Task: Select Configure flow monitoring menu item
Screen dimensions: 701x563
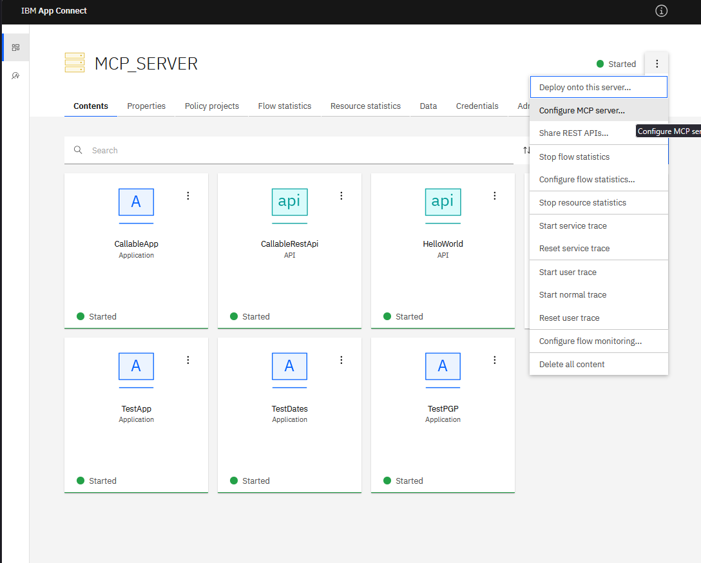Action: 599,341
